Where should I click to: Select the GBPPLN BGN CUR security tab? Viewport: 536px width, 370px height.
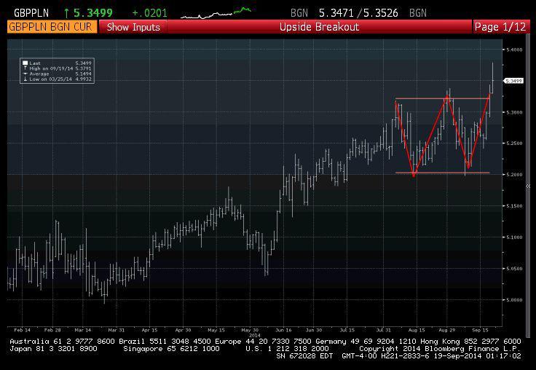pyautogui.click(x=50, y=27)
